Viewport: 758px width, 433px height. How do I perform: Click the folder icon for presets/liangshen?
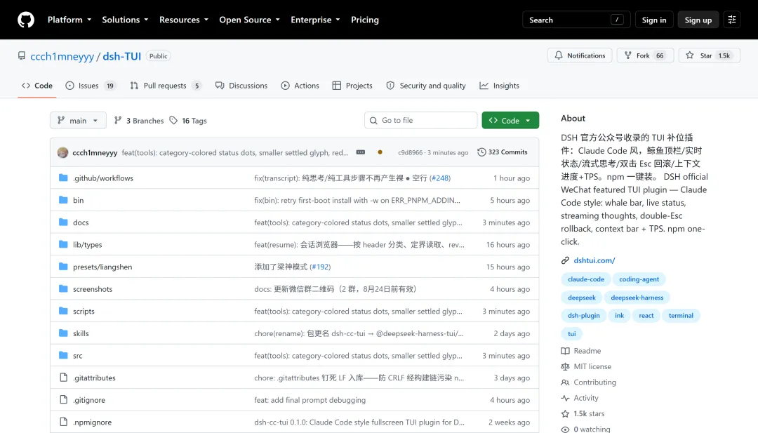(63, 267)
